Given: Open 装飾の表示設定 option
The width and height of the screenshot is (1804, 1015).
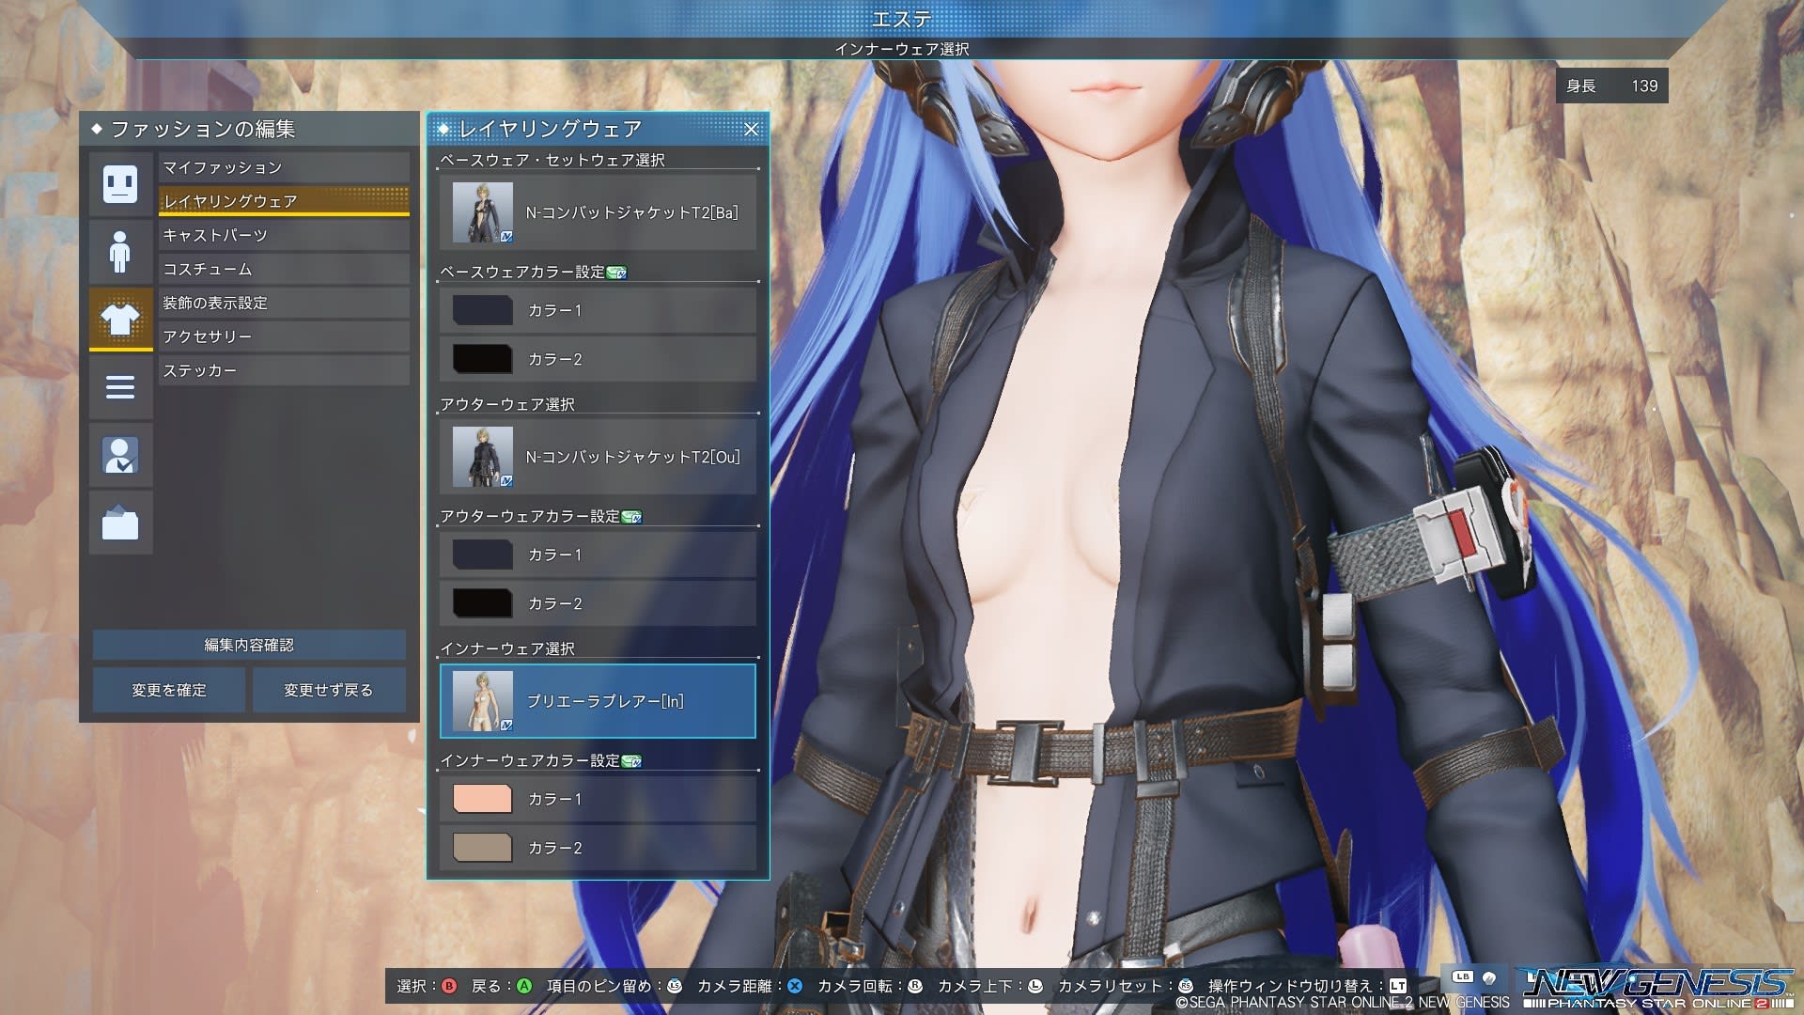Looking at the screenshot, I should point(283,303).
